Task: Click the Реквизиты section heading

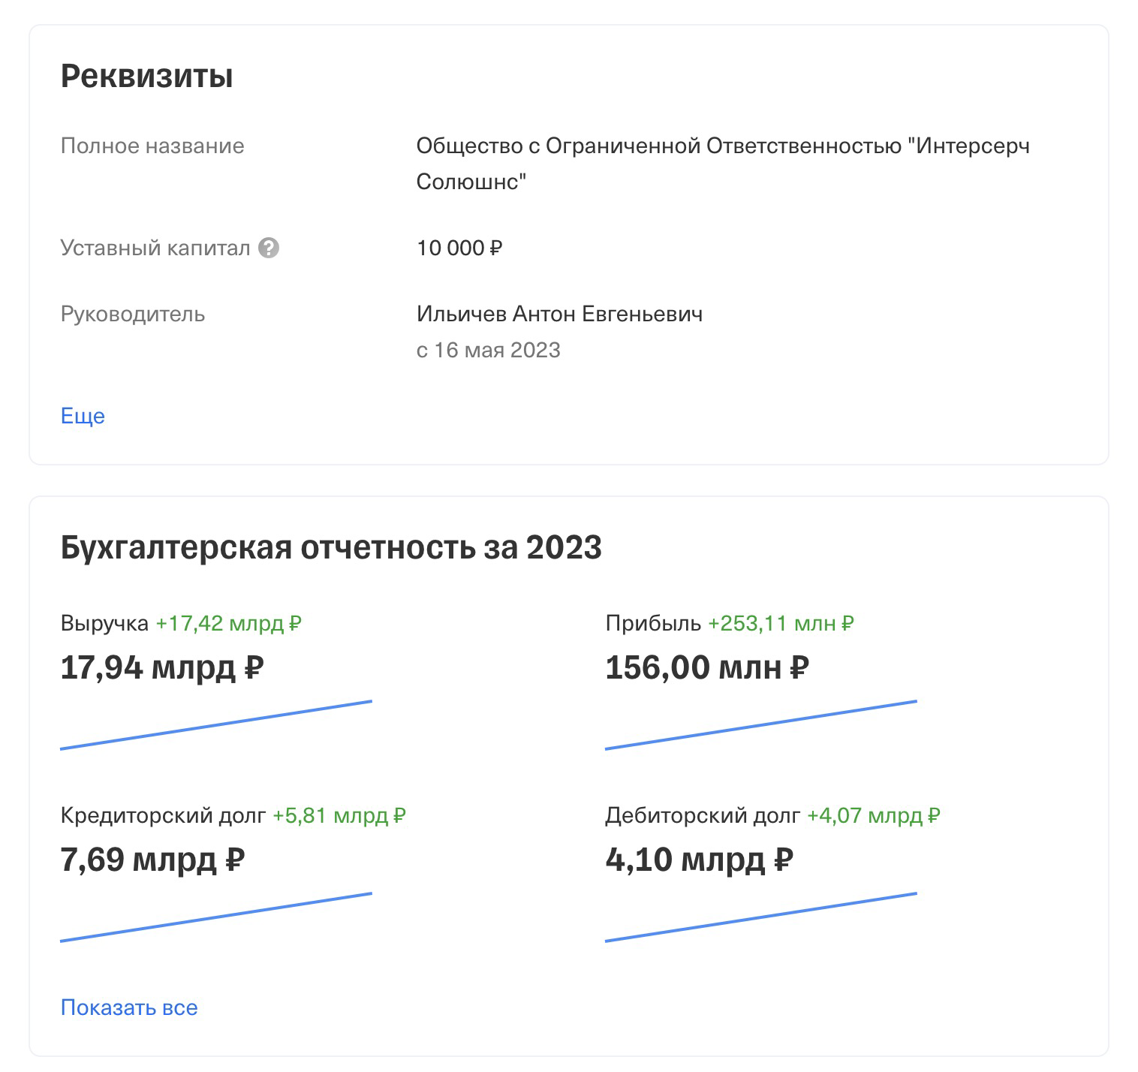Action: click(147, 77)
